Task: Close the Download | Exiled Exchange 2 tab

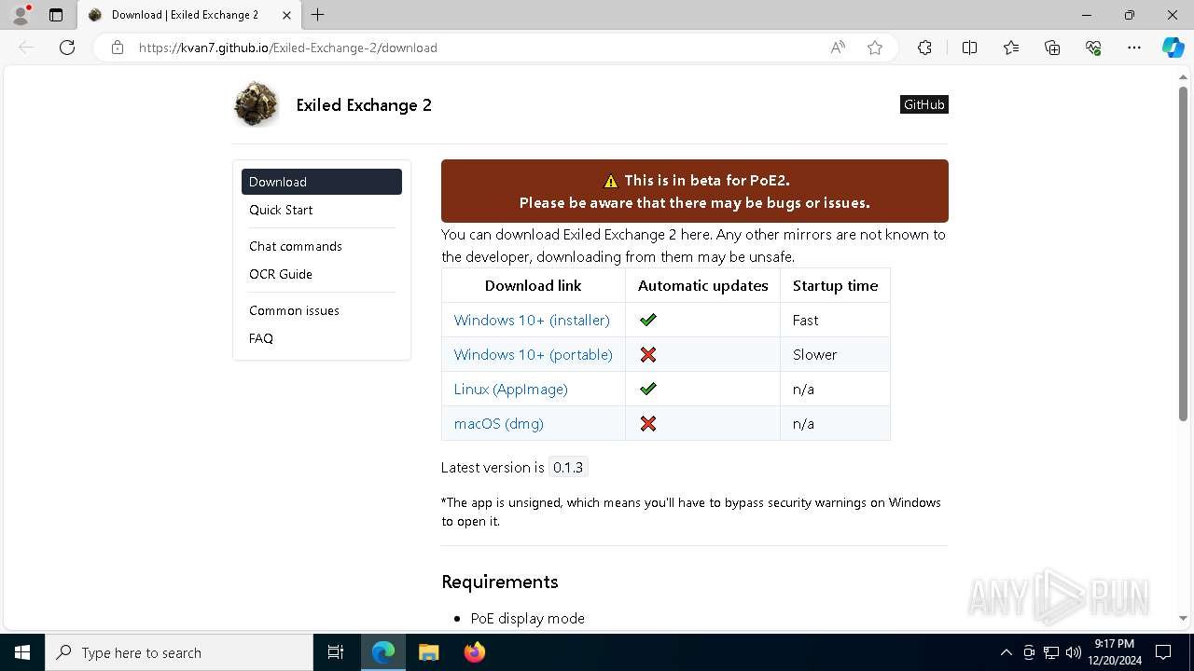Action: (x=286, y=15)
